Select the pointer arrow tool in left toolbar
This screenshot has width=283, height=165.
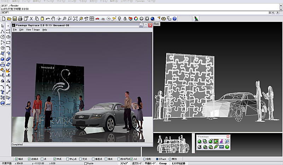(x=2, y=26)
